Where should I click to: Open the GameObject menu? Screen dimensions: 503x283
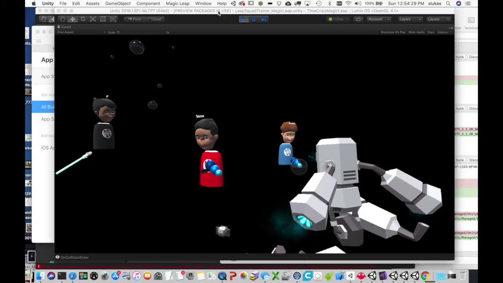(118, 3)
